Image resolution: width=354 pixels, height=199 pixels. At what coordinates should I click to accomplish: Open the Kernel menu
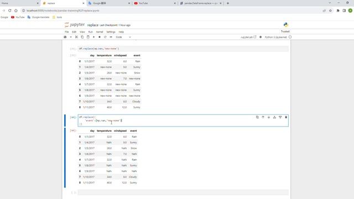(x=100, y=32)
